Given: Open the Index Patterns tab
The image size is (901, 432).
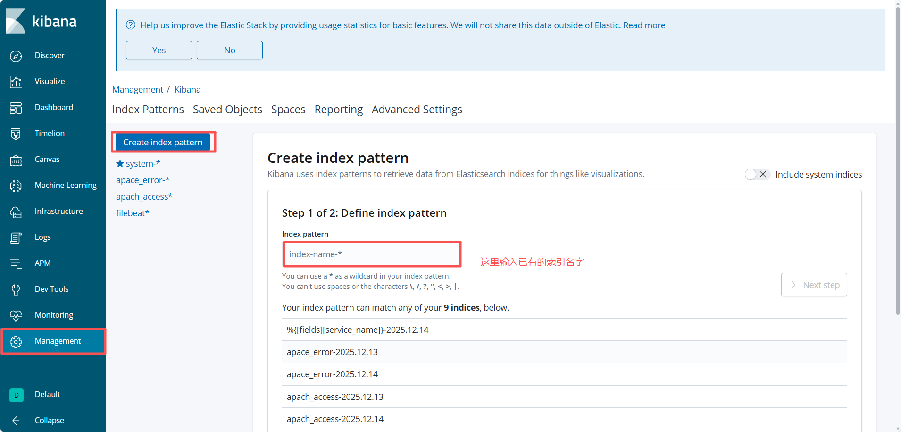Looking at the screenshot, I should [148, 110].
